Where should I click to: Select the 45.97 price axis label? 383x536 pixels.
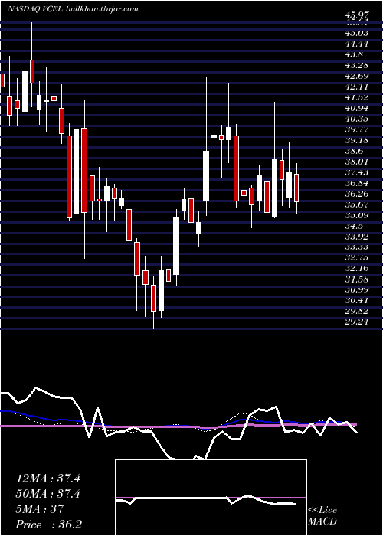(x=358, y=15)
